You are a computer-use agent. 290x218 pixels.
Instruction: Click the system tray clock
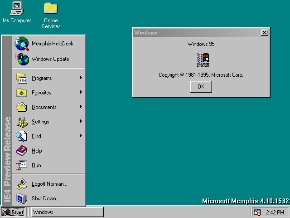pos(275,212)
